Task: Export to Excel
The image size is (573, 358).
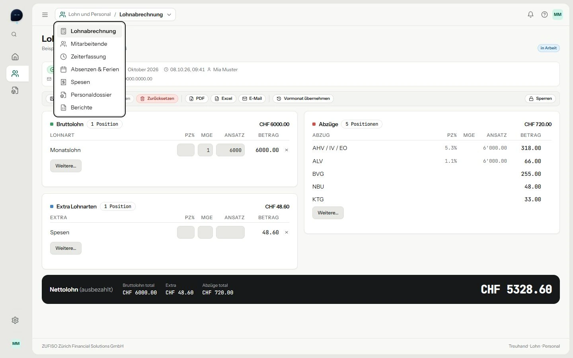Action: (223, 99)
